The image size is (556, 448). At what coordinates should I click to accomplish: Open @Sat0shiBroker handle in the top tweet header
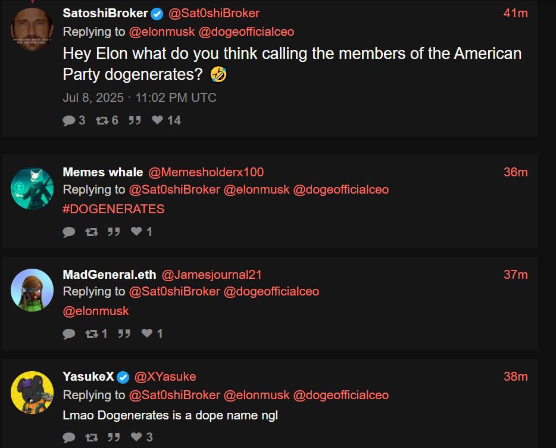point(214,13)
